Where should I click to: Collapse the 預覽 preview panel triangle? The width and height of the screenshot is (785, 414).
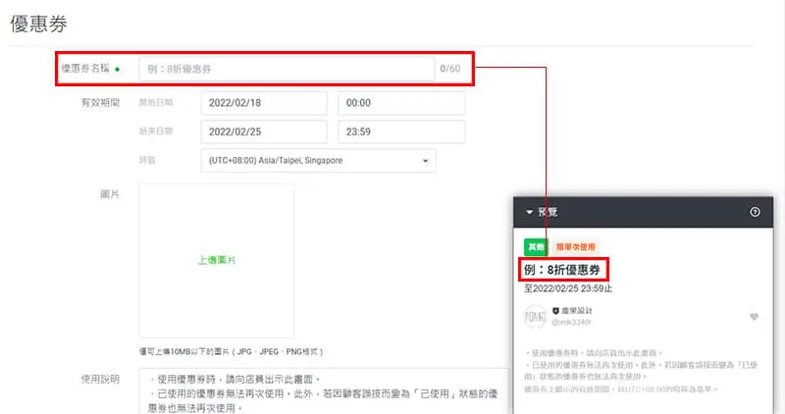point(530,211)
